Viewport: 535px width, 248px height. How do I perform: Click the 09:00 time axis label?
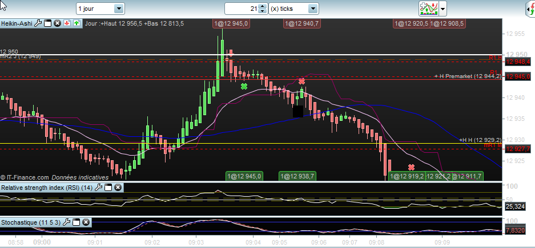click(42, 242)
